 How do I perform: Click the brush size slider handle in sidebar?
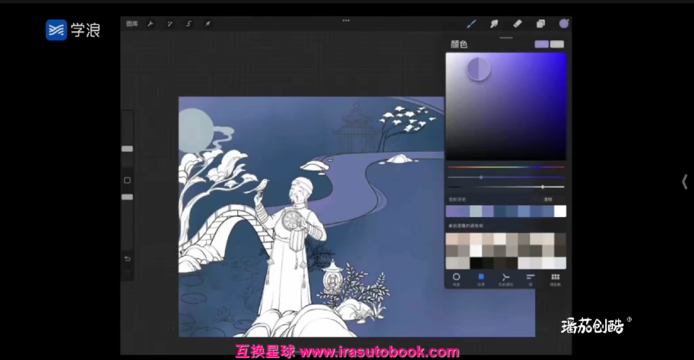point(127,148)
